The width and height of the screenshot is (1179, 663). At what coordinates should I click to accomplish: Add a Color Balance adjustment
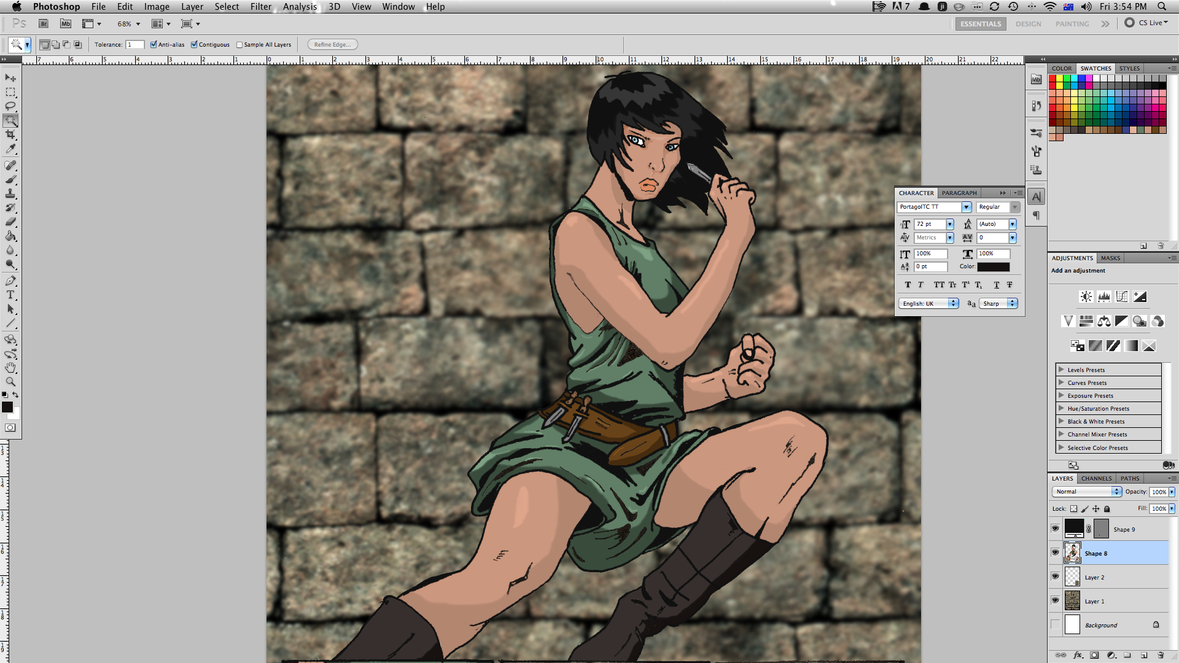click(1104, 321)
